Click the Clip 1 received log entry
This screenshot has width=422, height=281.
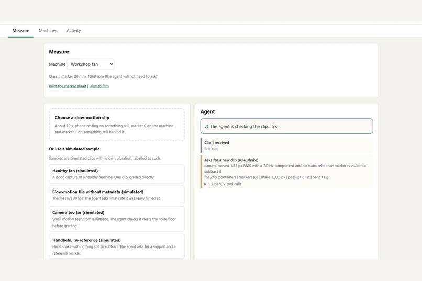tap(286, 145)
